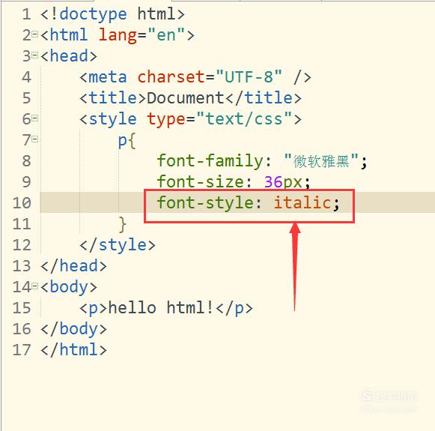Click line number 15 in the gutter
This screenshot has height=431, width=435.
pyautogui.click(x=22, y=308)
